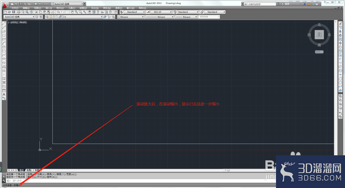Click into the keyword search input field
The image size is (345, 188).
click(x=260, y=4)
